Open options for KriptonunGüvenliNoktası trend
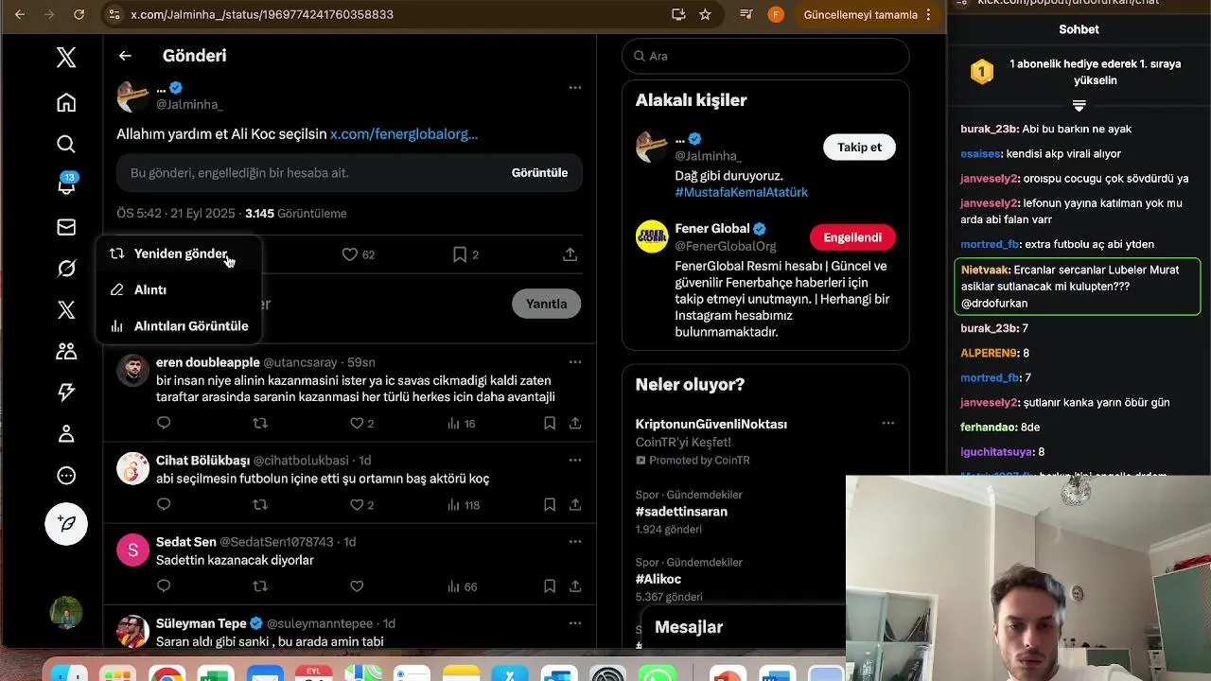The image size is (1211, 681). pyautogui.click(x=887, y=424)
